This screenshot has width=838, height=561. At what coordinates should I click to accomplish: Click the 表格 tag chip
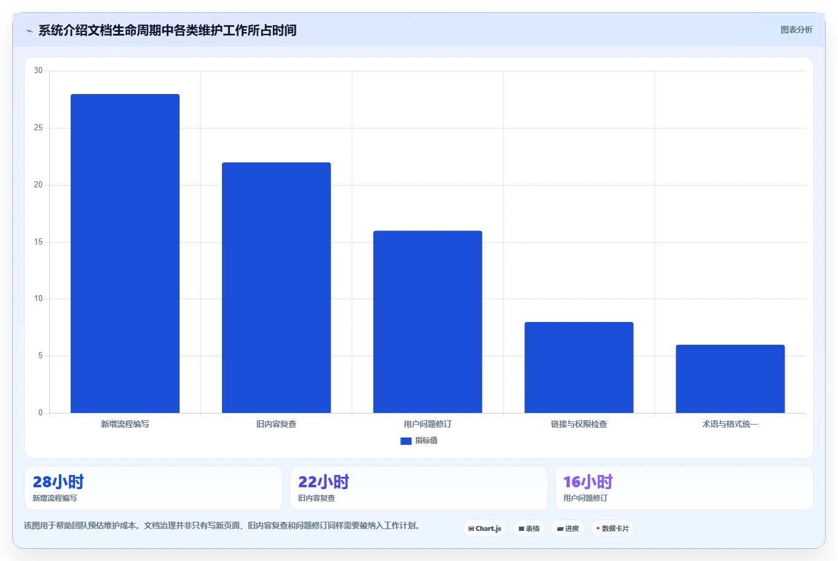pos(529,528)
